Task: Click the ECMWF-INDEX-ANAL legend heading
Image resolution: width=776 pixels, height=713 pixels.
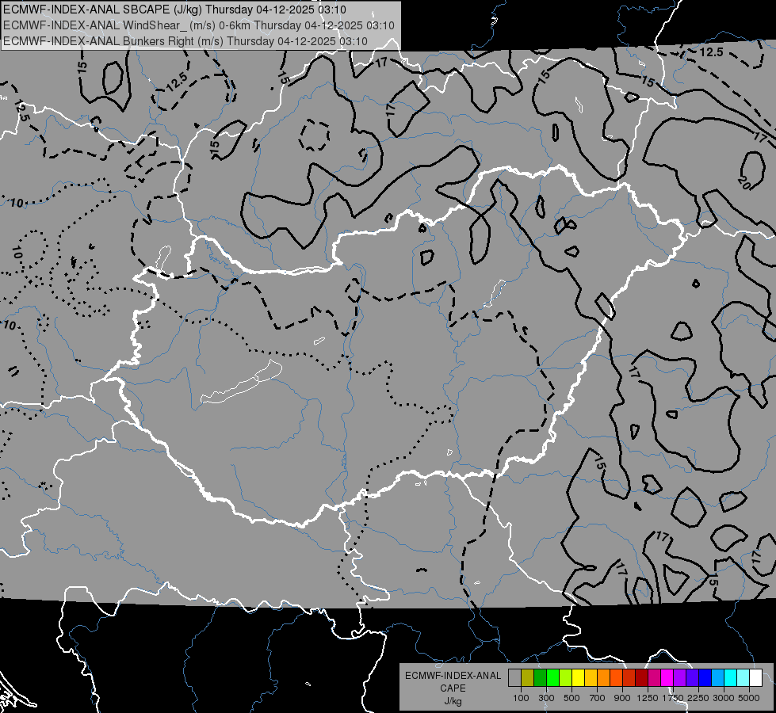Action: coord(453,676)
